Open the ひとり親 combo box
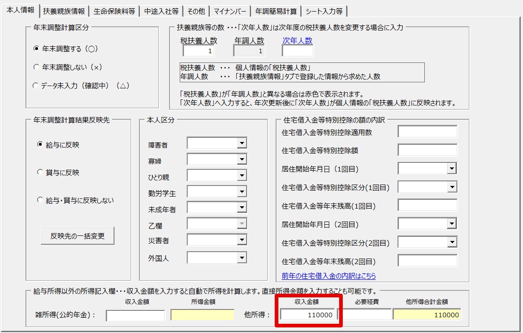 click(x=241, y=176)
